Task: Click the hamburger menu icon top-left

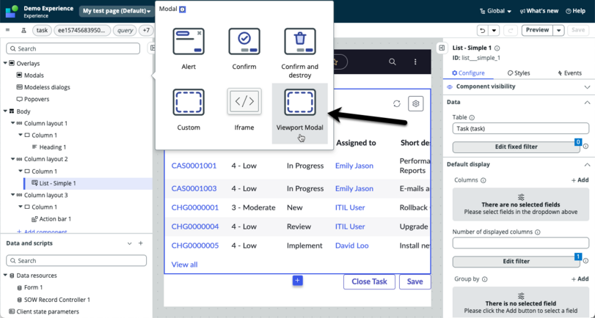Action: click(x=8, y=30)
